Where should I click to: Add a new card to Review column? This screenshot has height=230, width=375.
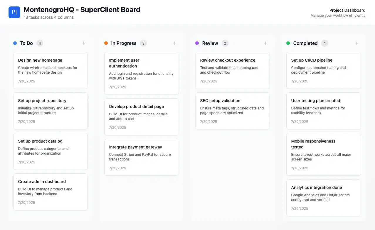coord(266,43)
